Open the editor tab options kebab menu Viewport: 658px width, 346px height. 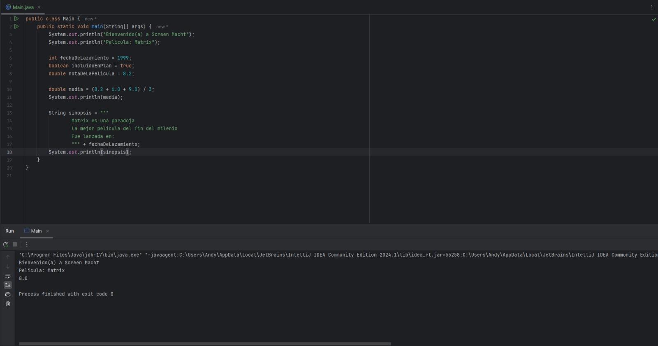[x=652, y=7]
